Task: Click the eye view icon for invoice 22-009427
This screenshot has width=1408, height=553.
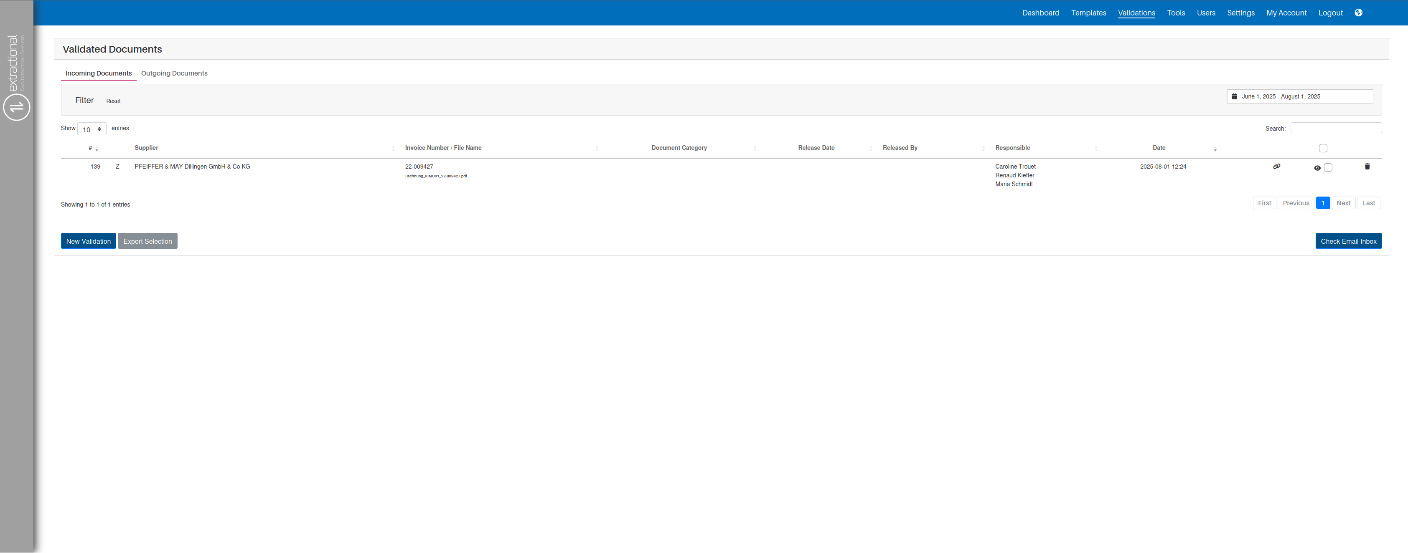Action: coord(1317,168)
